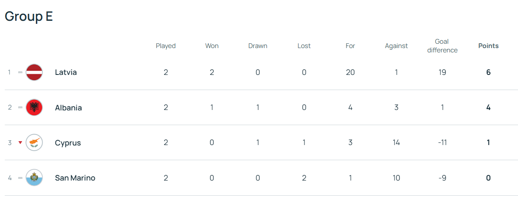
Task: Click the Won column header
Action: [212, 46]
